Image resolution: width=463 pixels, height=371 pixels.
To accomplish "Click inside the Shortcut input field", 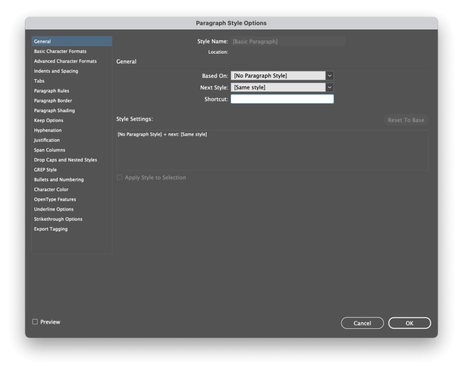I will [282, 98].
